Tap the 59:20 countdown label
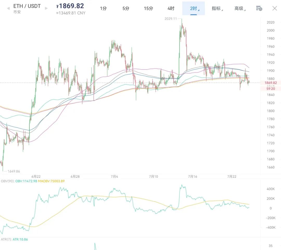Viewport: 281px width, 250px height. (x=271, y=89)
